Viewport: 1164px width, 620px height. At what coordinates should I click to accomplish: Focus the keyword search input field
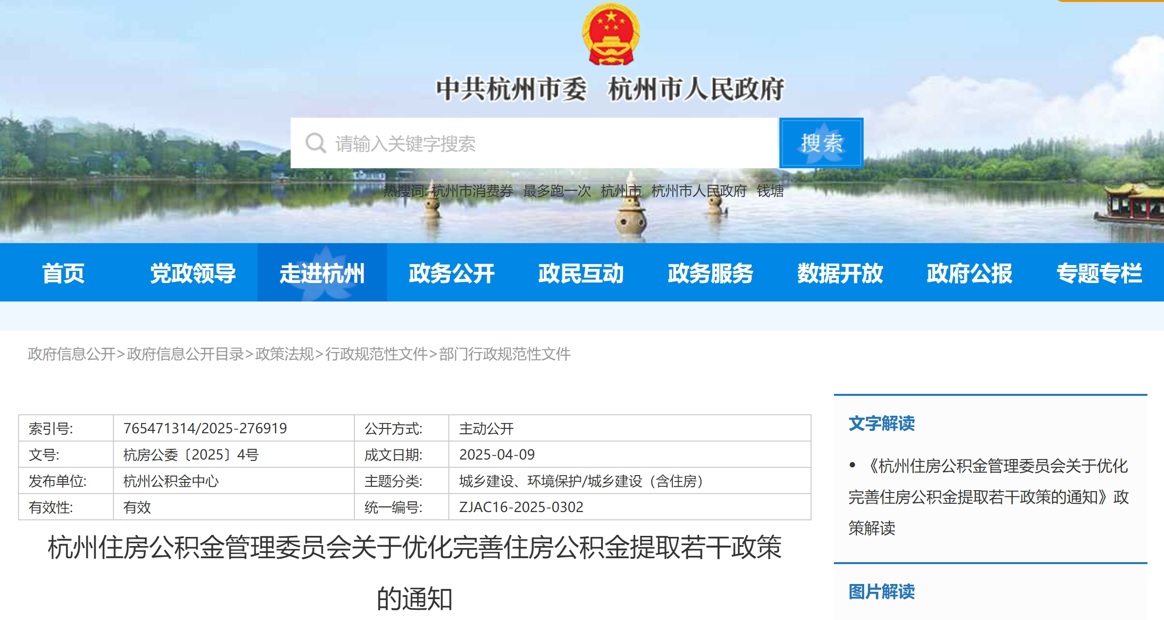(x=534, y=143)
